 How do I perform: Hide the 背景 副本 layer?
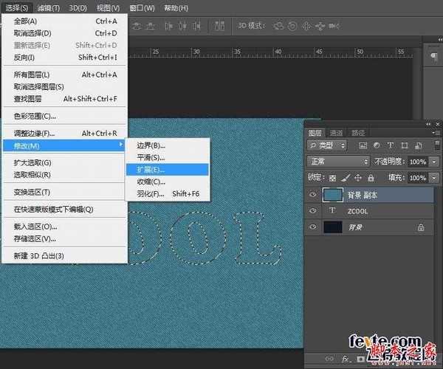pyautogui.click(x=313, y=195)
